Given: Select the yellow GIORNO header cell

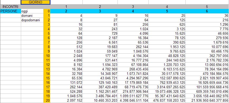Looking at the screenshot, I should [x=36, y=2].
